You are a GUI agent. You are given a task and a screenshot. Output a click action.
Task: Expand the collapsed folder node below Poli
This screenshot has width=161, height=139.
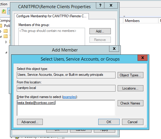(1, 31)
